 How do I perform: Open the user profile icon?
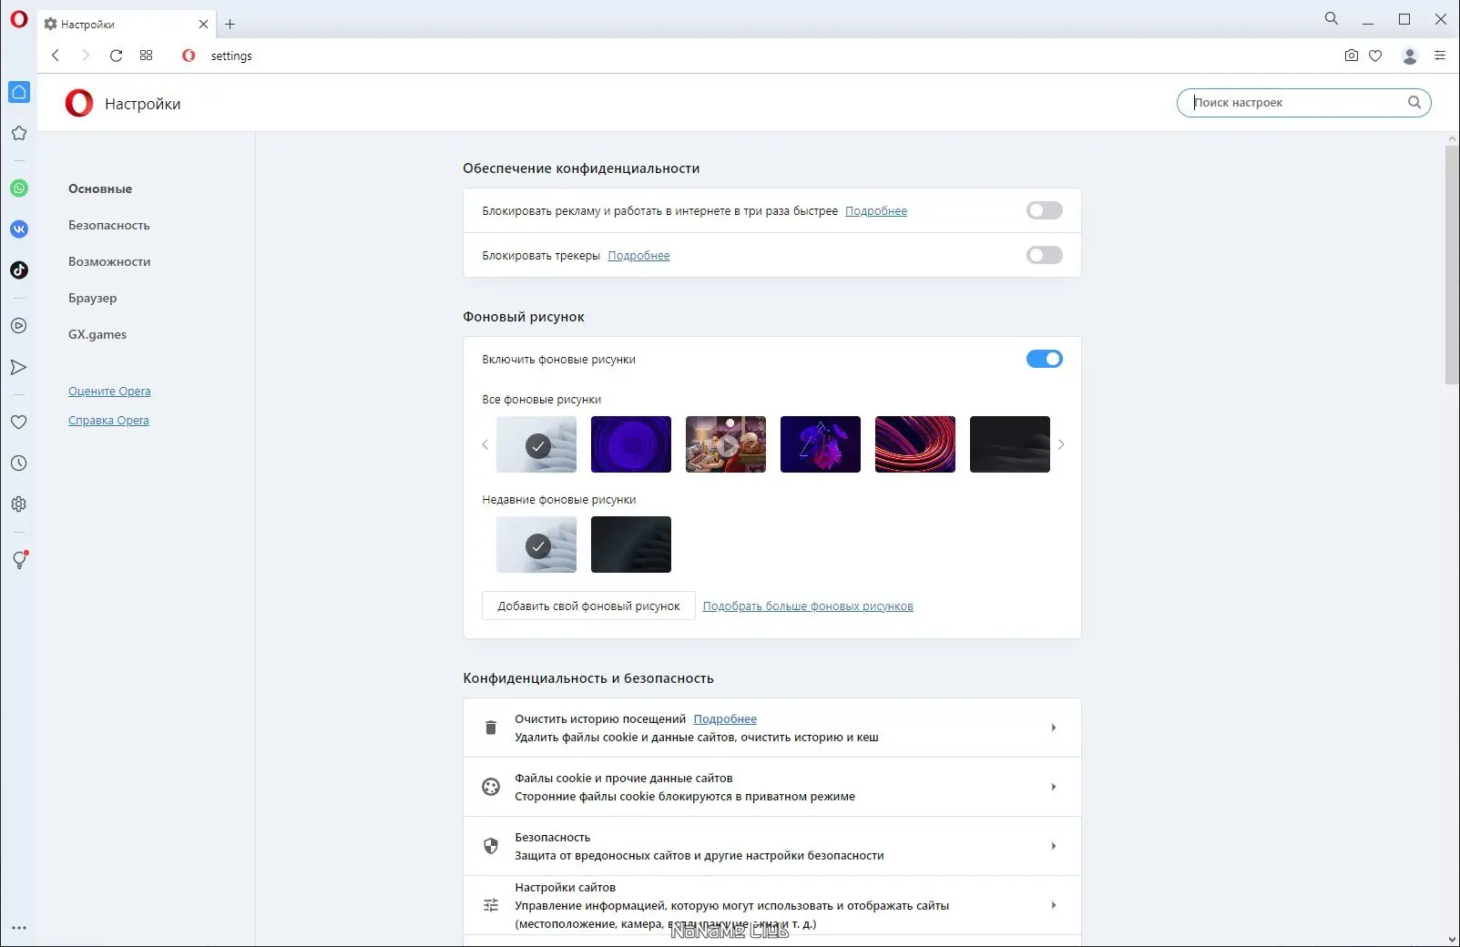(x=1409, y=56)
